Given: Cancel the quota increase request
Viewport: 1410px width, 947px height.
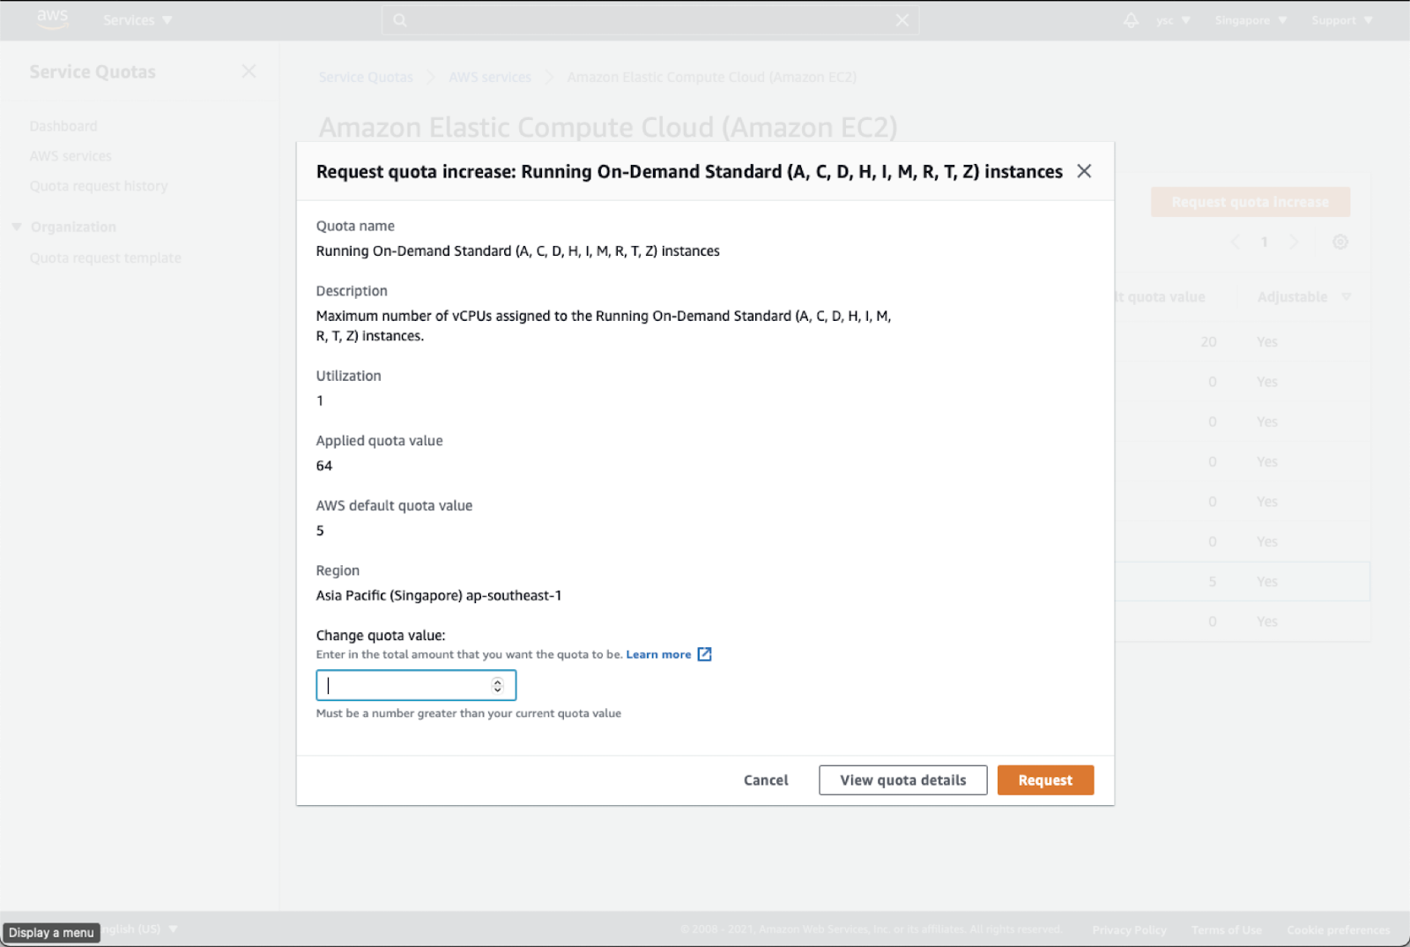Looking at the screenshot, I should click(766, 780).
